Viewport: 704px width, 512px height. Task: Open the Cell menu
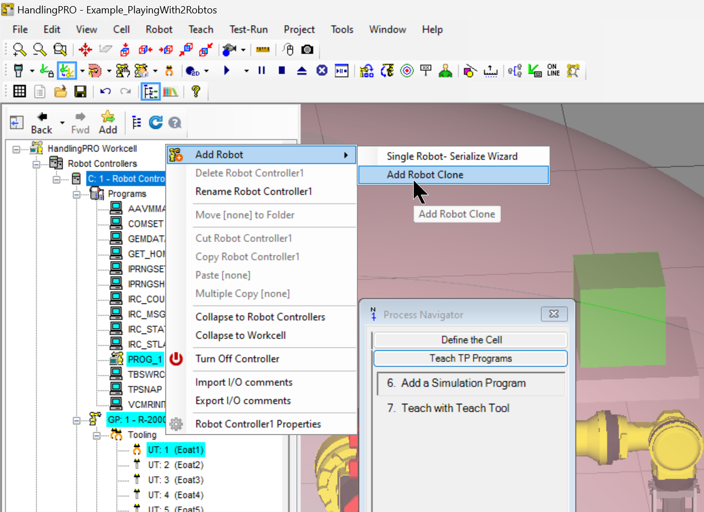122,30
